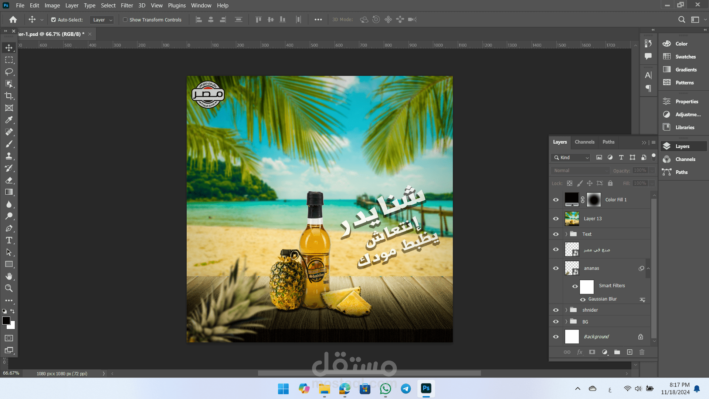This screenshot has height=399, width=709.
Task: Select the Object Selection tool
Action: coord(9,84)
